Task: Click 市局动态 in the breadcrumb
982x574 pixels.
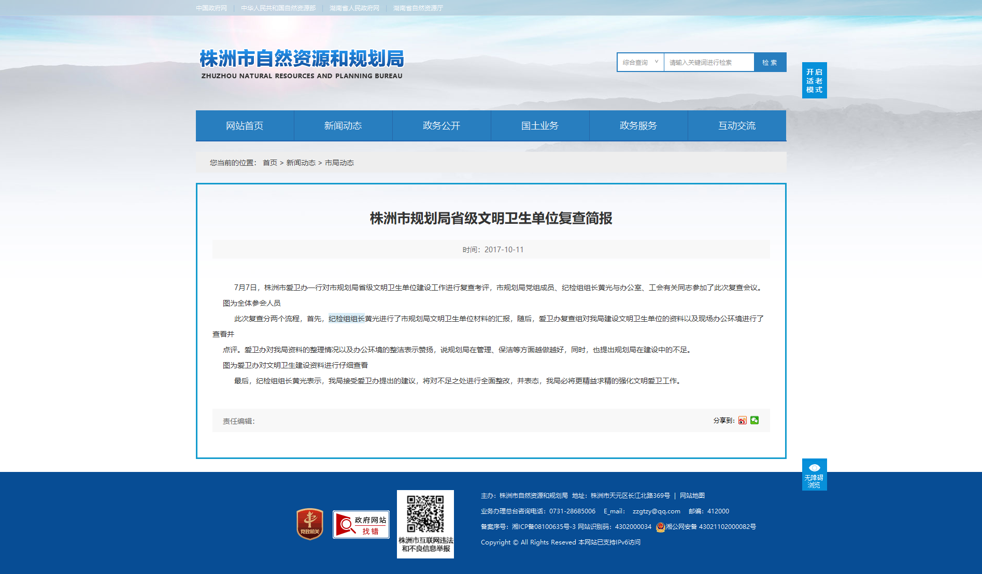Action: pyautogui.click(x=339, y=163)
